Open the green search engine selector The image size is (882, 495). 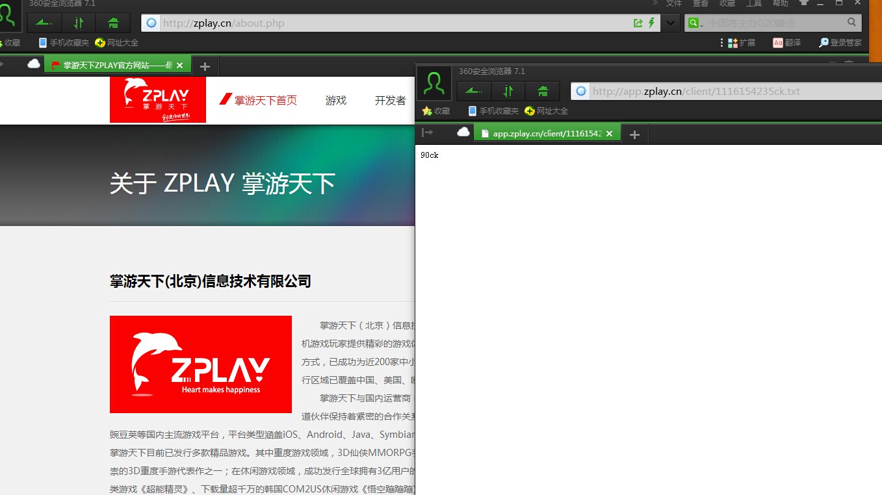coord(695,23)
